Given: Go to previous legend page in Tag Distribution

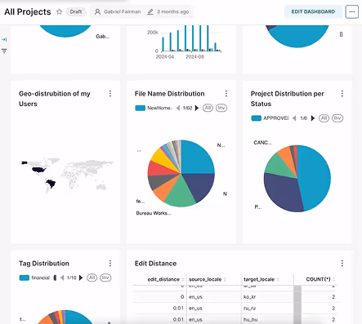Looking at the screenshot, I should pos(62,277).
